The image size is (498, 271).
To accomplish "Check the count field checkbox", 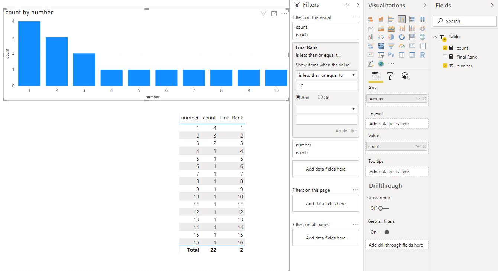I will 445,48.
